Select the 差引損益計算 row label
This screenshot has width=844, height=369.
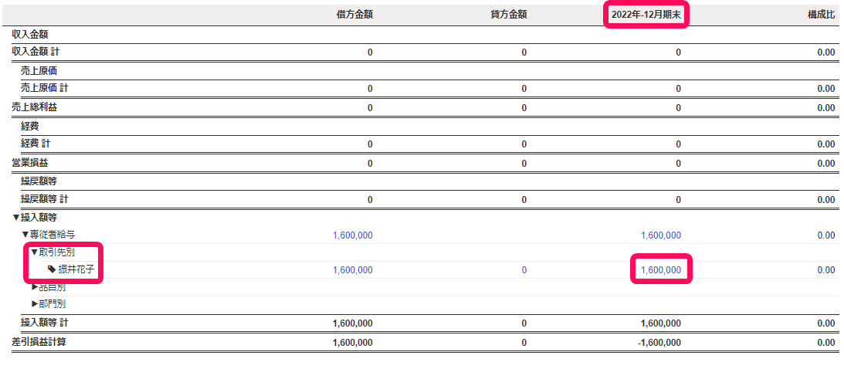coord(39,341)
